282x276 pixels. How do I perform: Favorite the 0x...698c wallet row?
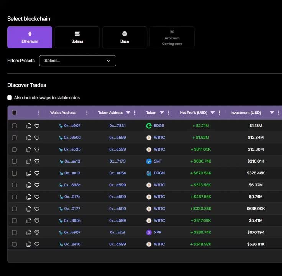pyautogui.click(x=37, y=185)
